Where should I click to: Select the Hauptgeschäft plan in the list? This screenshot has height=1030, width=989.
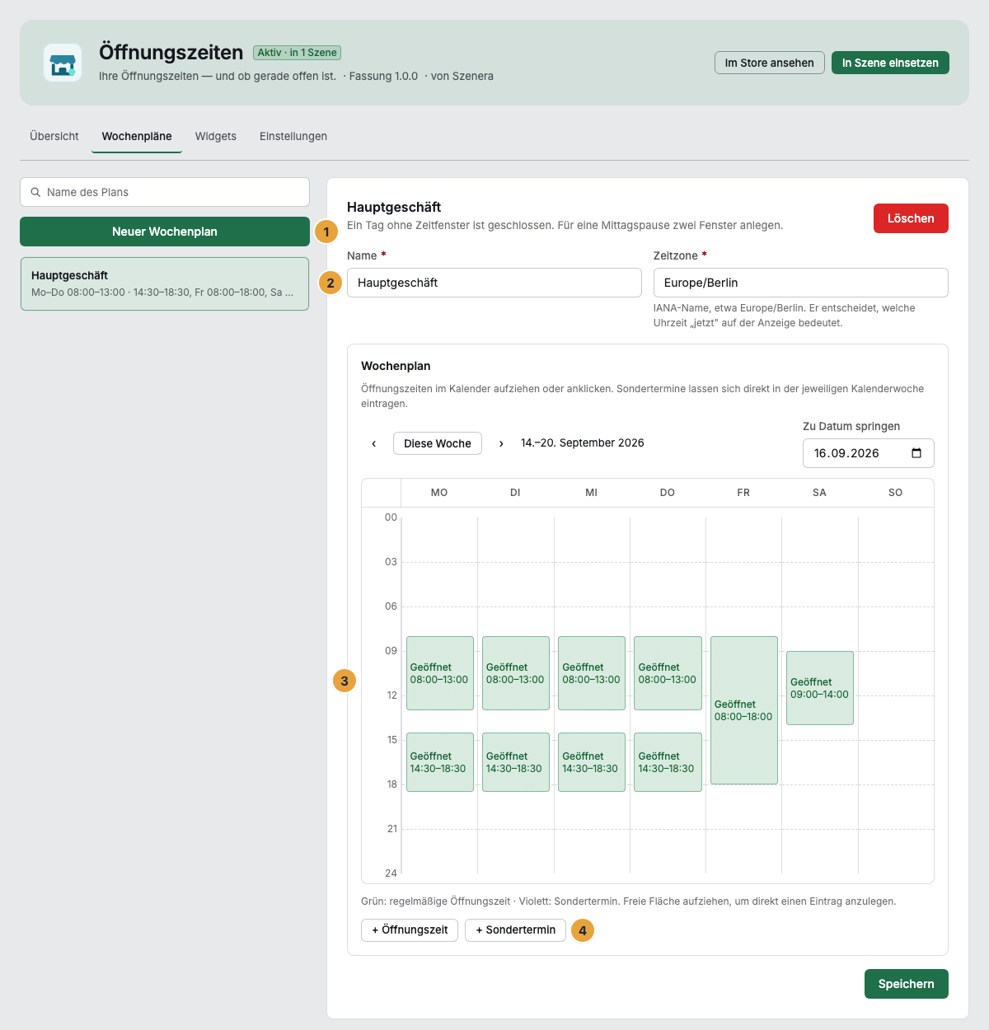click(x=165, y=283)
